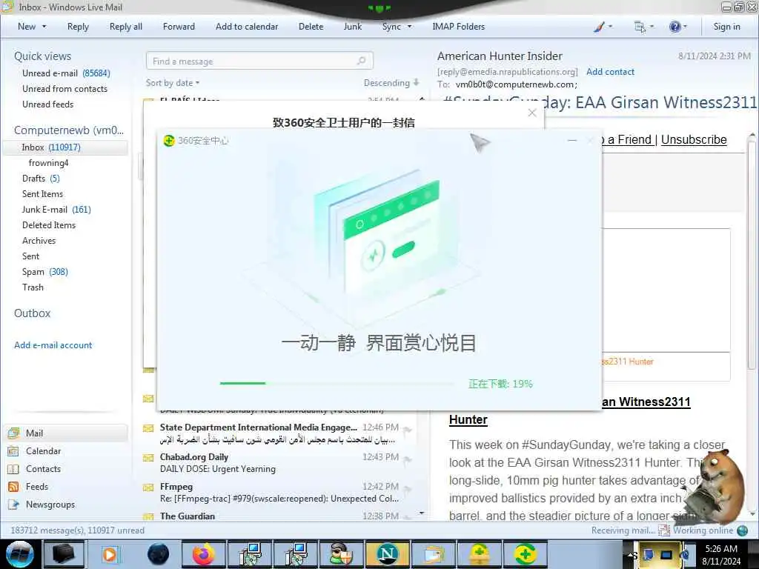
Task: Focus the Find a message search box
Action: (x=259, y=61)
